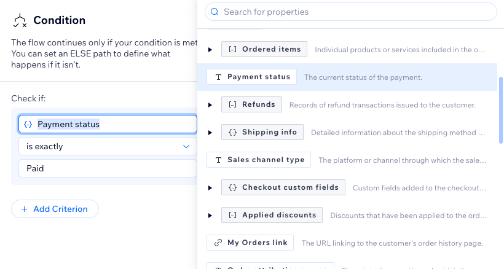The height and width of the screenshot is (269, 504).
Task: Select the Ordered items property chip
Action: click(264, 49)
